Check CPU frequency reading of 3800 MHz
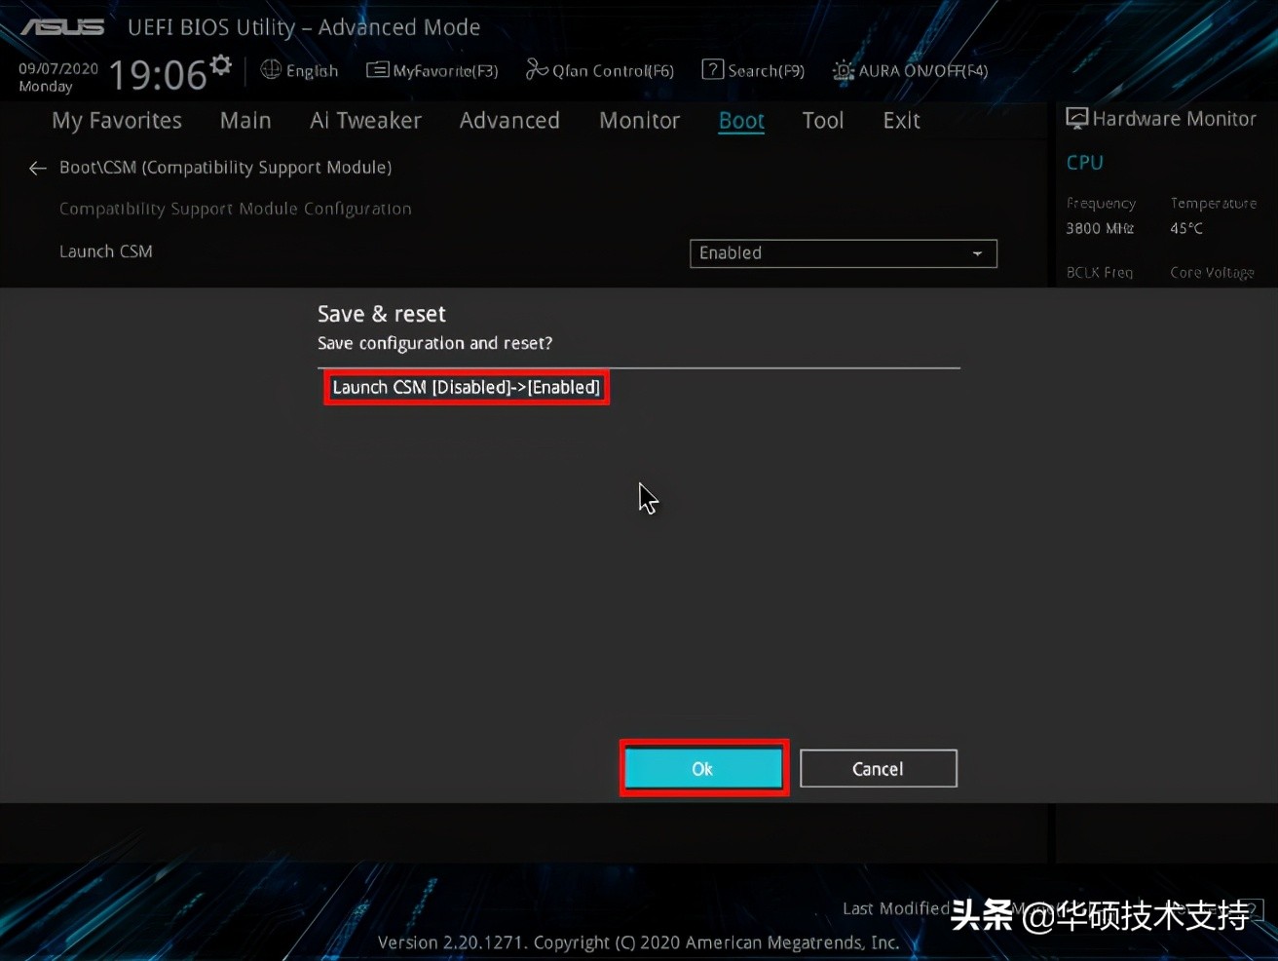Viewport: 1278px width, 961px height. point(1099,227)
